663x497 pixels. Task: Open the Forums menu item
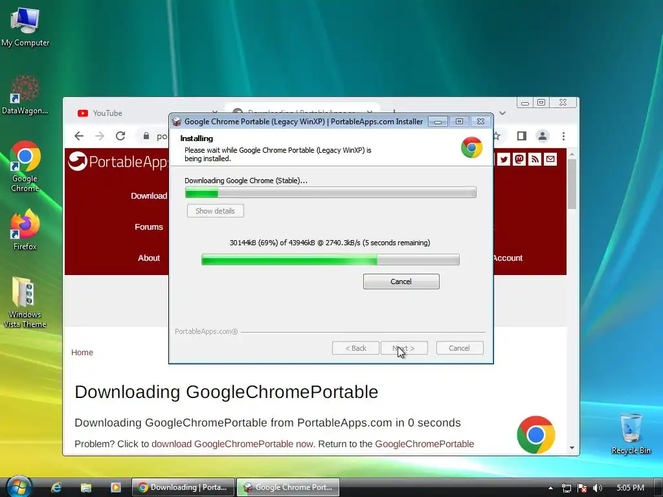[149, 227]
